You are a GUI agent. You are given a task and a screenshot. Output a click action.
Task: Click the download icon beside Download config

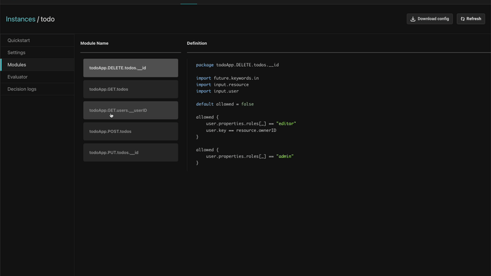413,19
